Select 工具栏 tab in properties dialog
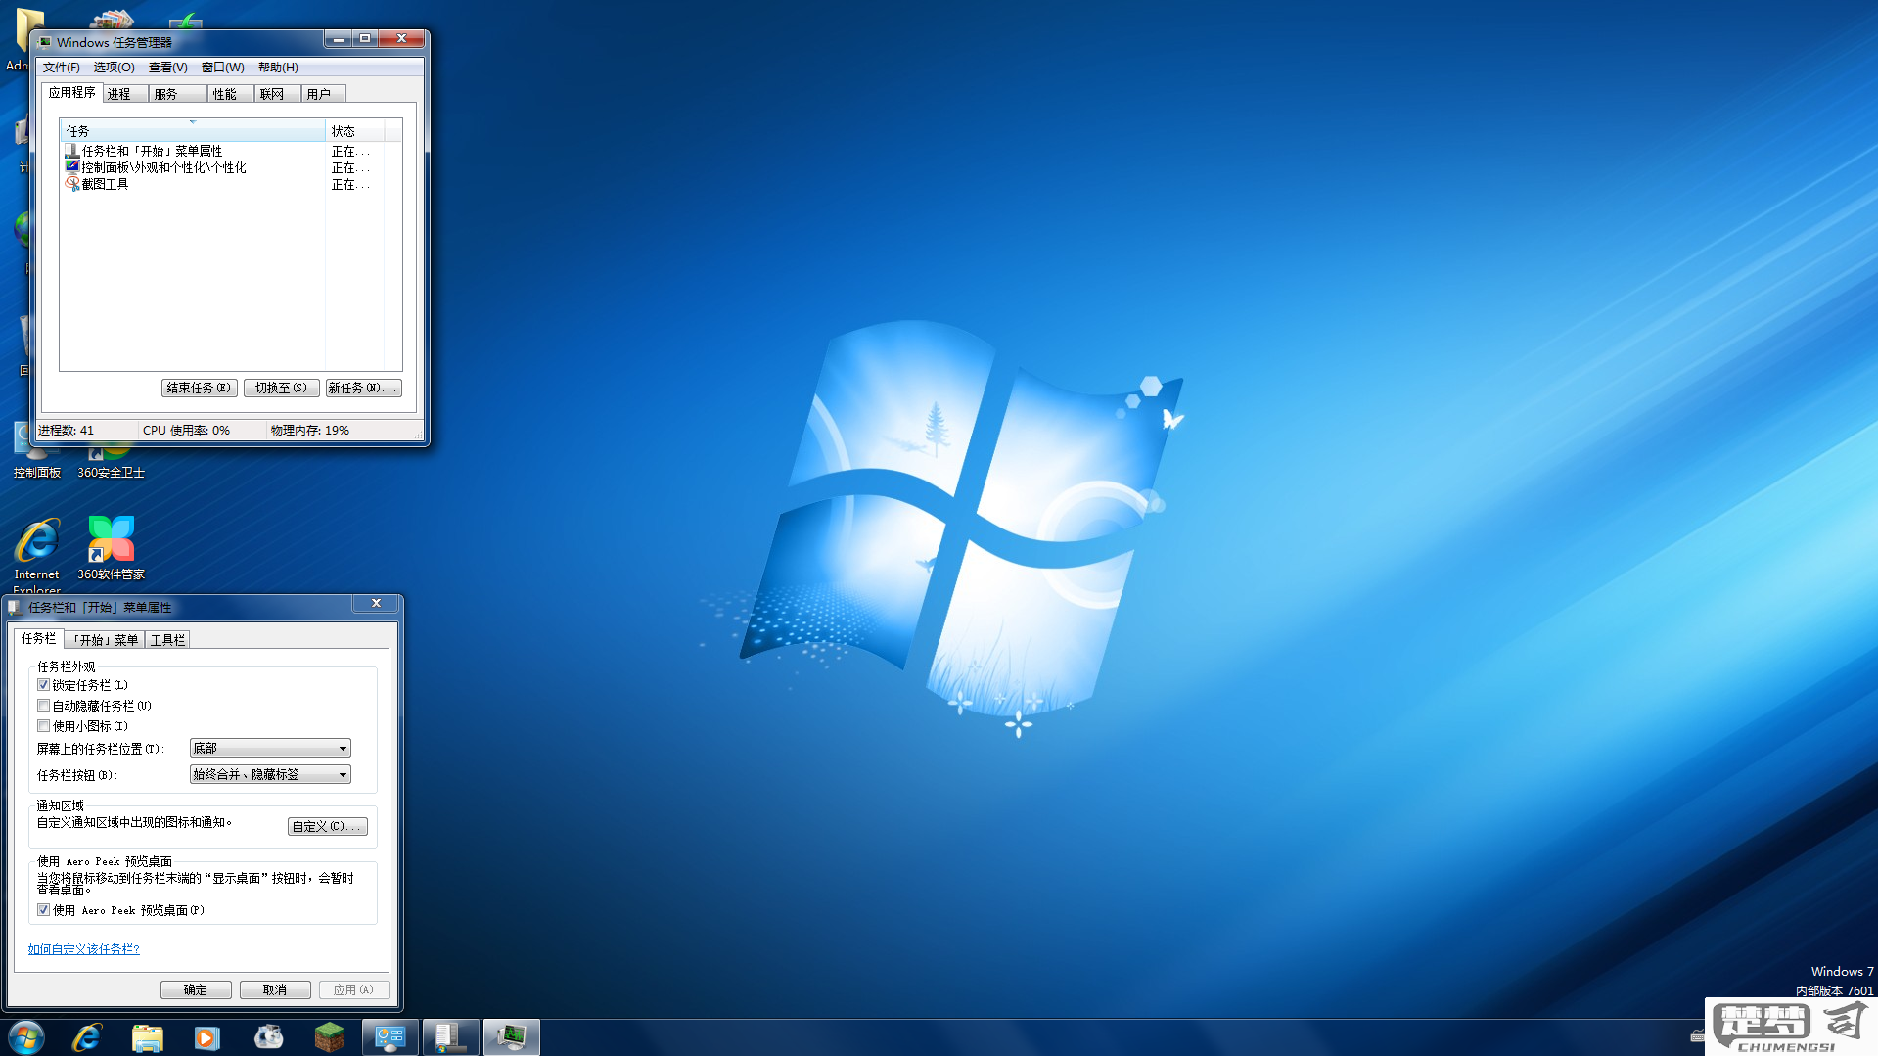This screenshot has height=1056, width=1878. tap(167, 640)
